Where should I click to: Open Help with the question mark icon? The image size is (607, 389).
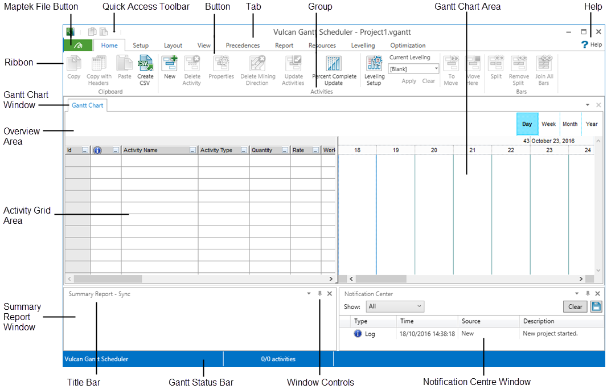pyautogui.click(x=584, y=45)
